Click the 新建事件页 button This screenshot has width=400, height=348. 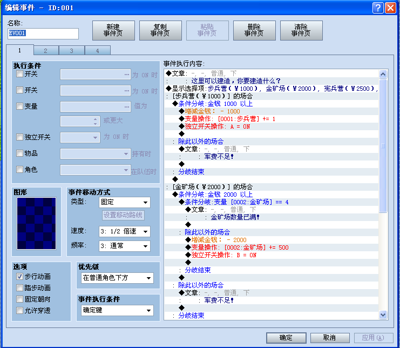click(x=113, y=30)
